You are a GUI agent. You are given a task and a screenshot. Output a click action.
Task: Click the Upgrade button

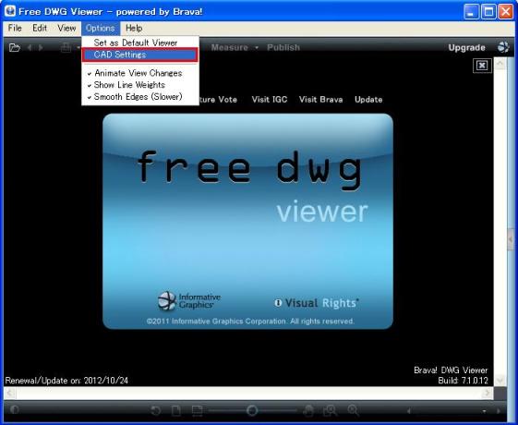467,48
